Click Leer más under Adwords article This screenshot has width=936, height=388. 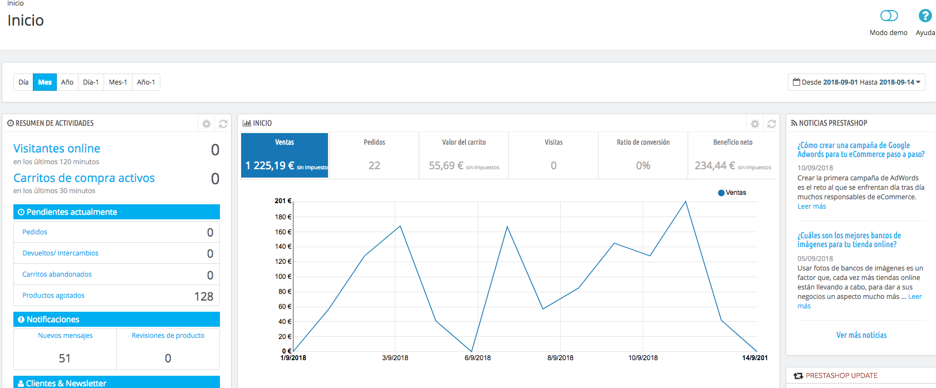[x=812, y=207]
